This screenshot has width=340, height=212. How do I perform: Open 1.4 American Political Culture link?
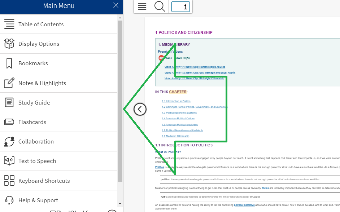(178, 119)
